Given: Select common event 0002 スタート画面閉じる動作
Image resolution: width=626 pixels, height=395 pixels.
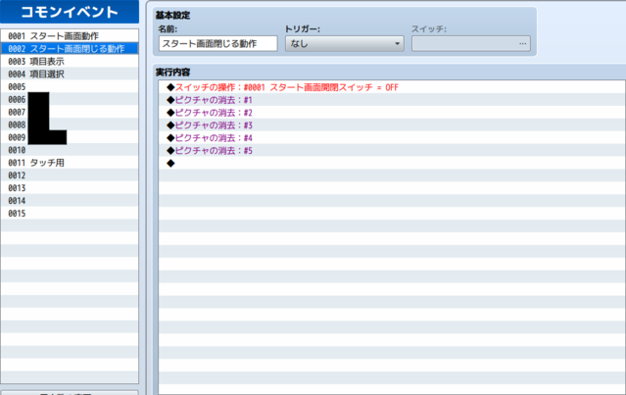Looking at the screenshot, I should coord(70,49).
